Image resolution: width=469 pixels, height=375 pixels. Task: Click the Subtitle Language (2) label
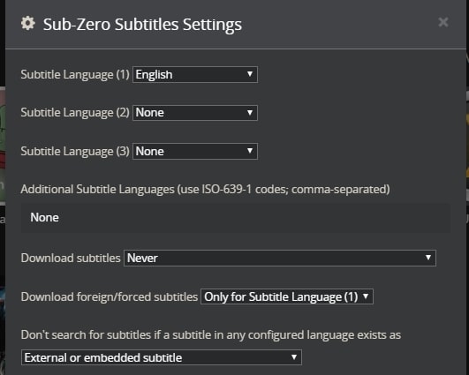pyautogui.click(x=75, y=113)
